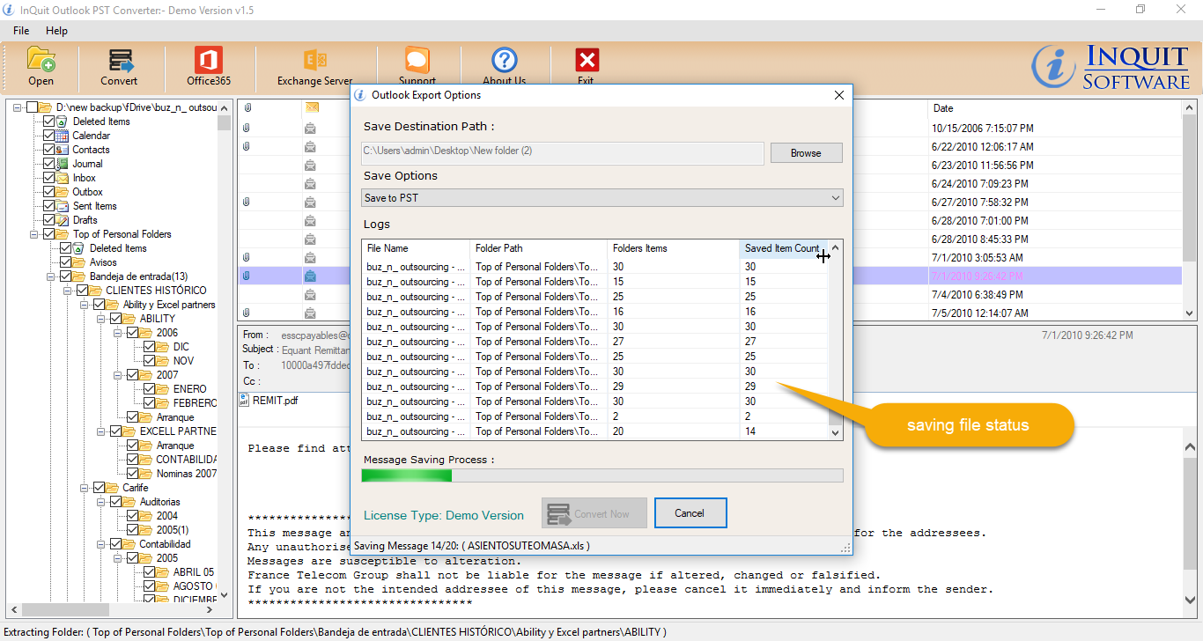This screenshot has height=641, width=1203.
Task: Select the Calendar folder icon
Action: click(62, 136)
